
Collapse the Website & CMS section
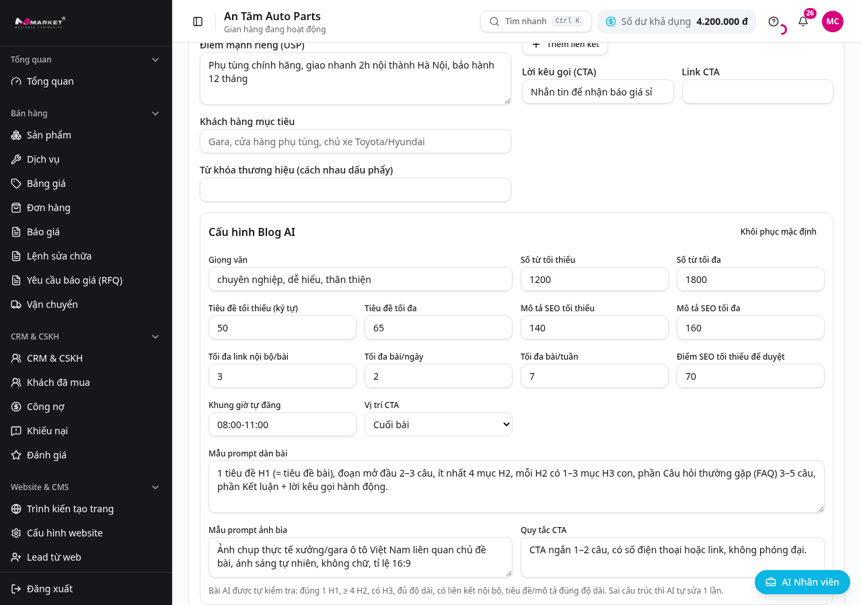coord(155,487)
